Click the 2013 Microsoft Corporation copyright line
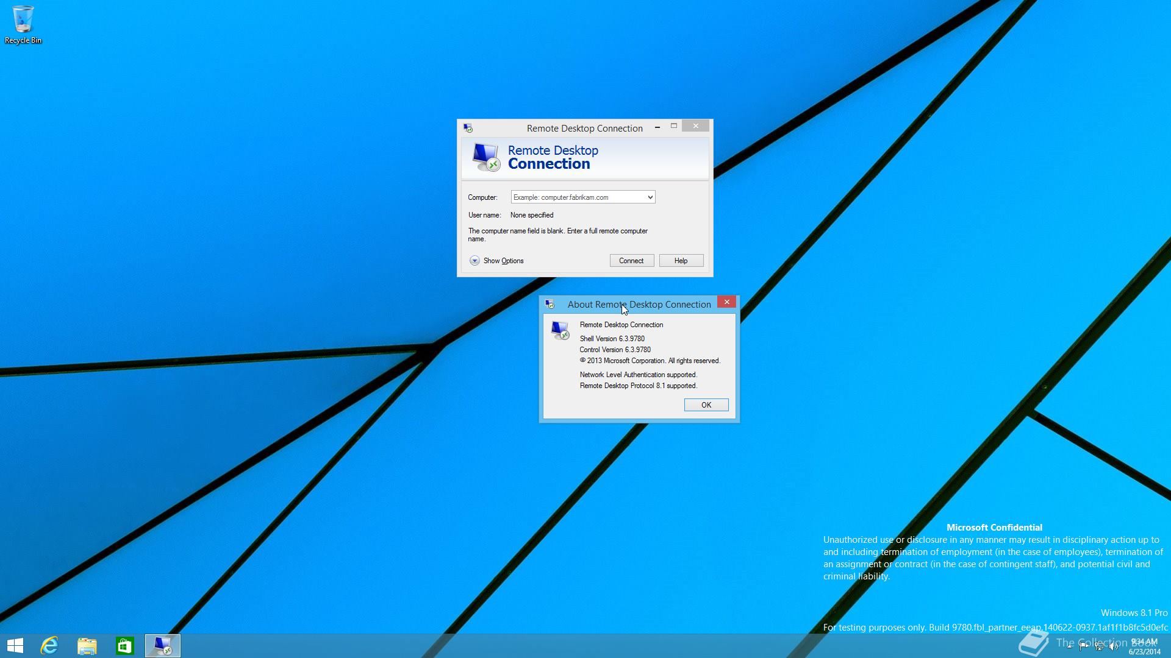 tap(650, 361)
